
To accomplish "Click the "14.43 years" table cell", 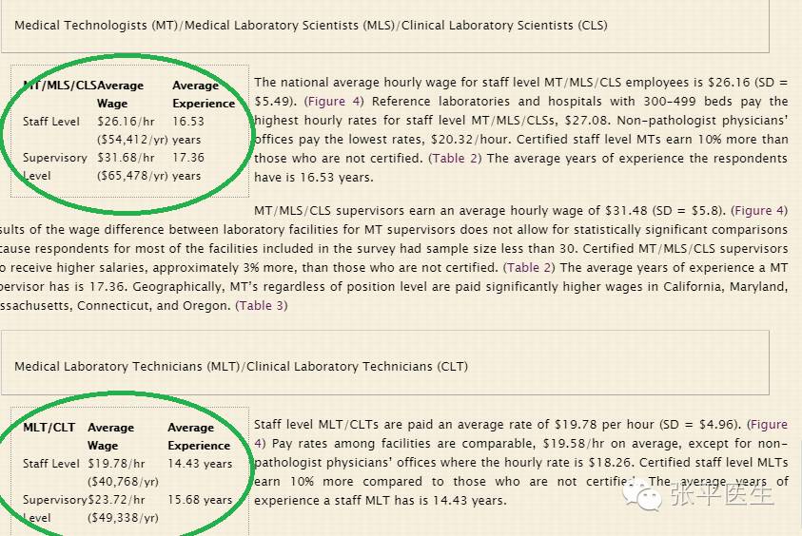I will [200, 464].
